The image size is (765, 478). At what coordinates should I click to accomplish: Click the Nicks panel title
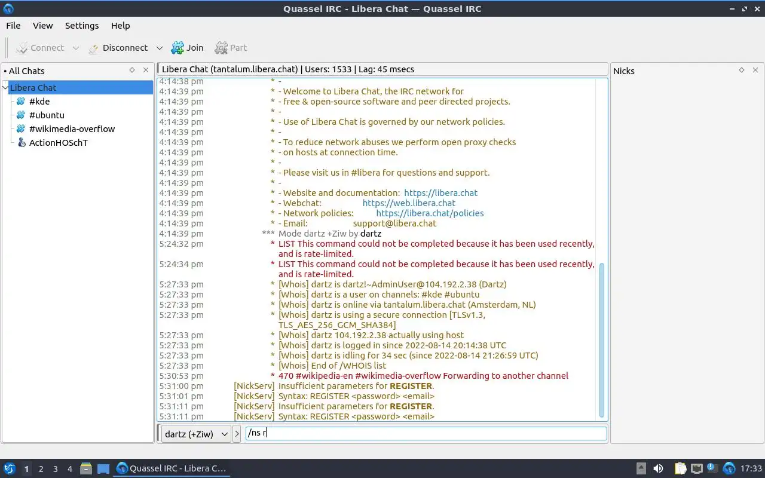pos(624,71)
